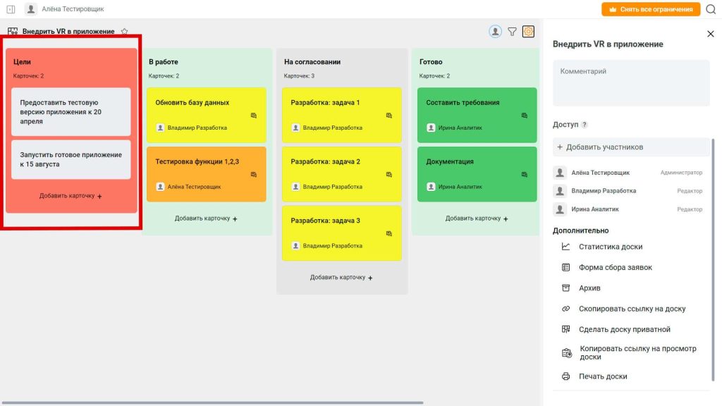Open the search magnifier icon
This screenshot has width=722, height=406.
click(711, 9)
